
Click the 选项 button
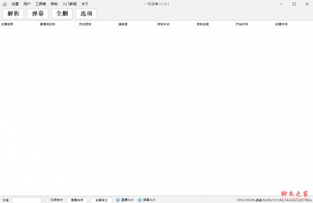[x=86, y=14]
